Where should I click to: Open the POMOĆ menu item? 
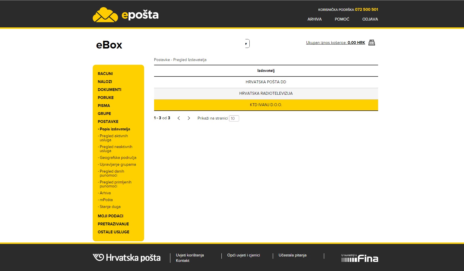(342, 19)
